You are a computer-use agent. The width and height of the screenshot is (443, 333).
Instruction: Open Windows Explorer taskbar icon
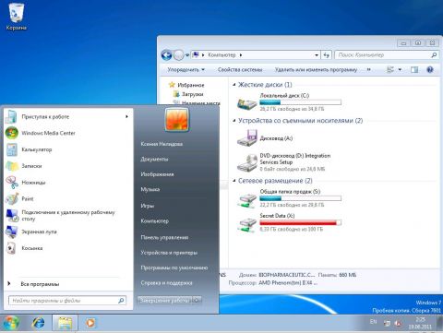65,323
